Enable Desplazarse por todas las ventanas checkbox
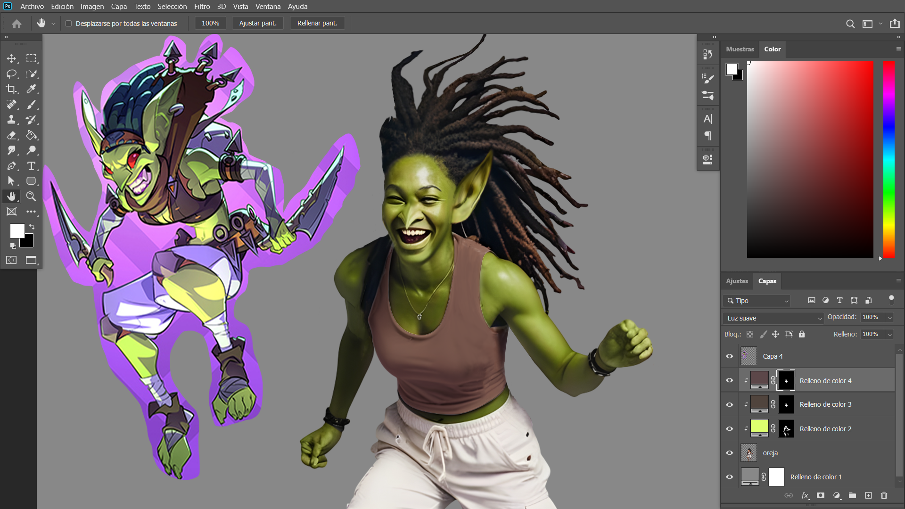Image resolution: width=905 pixels, height=509 pixels. 68,24
